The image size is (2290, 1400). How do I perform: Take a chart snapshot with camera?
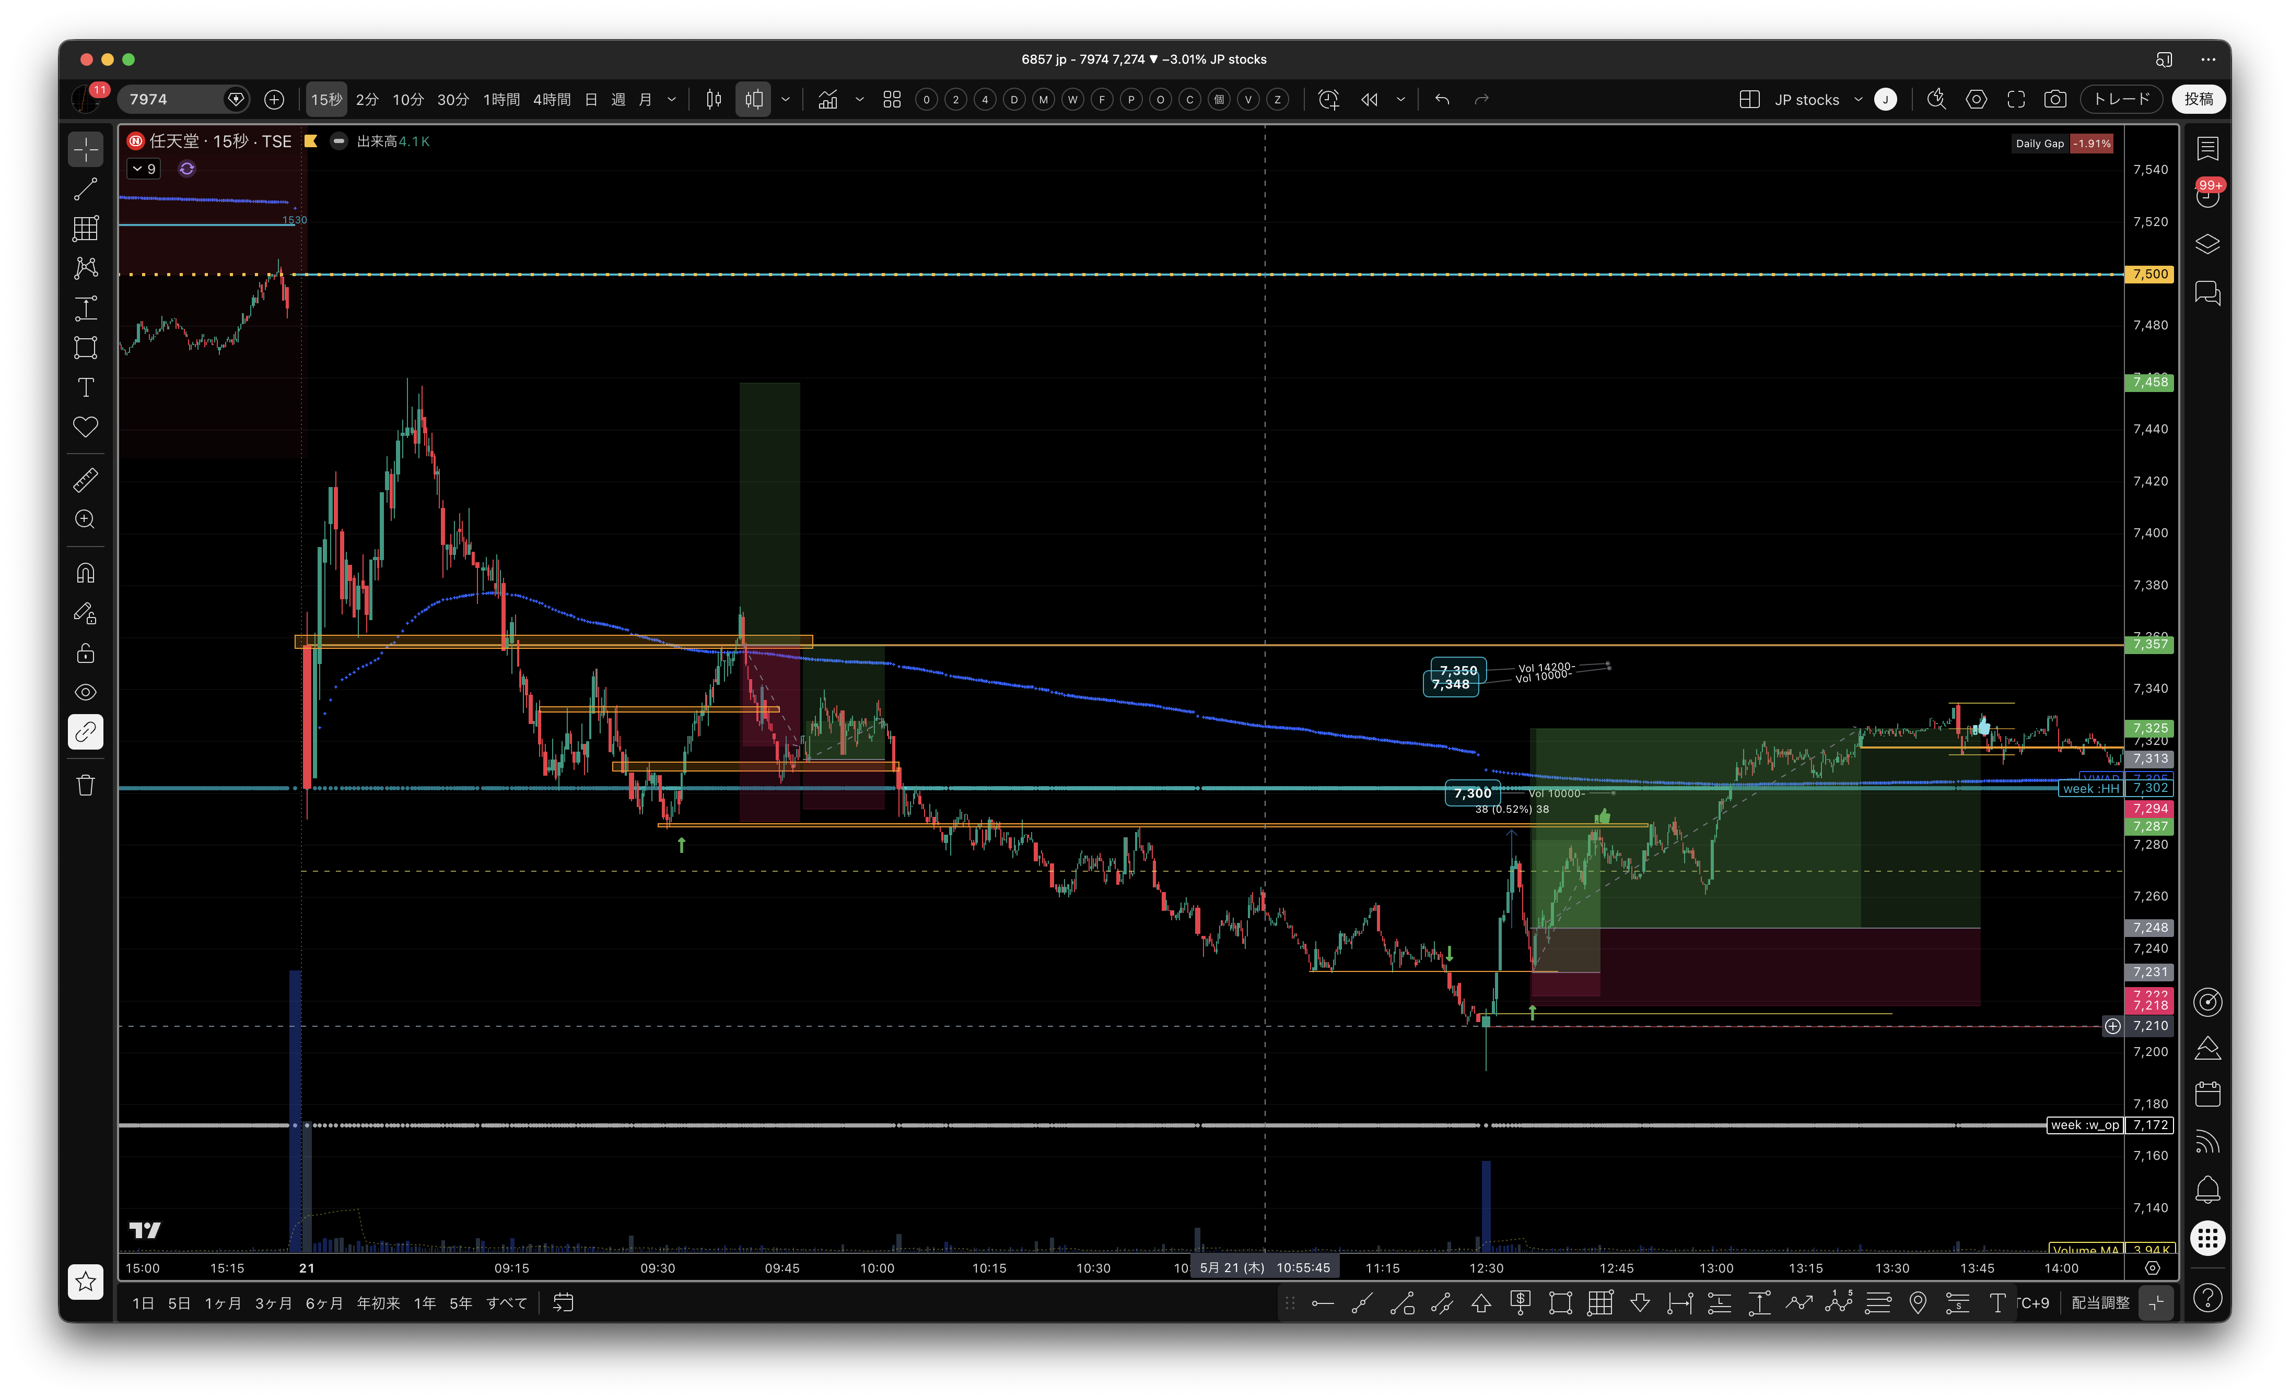[x=2056, y=99]
